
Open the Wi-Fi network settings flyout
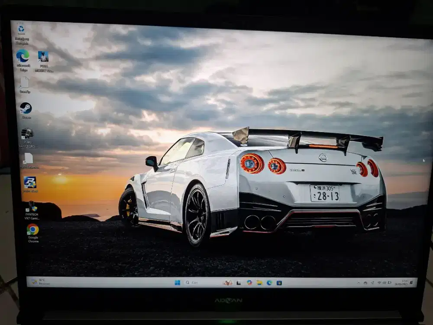379,283
